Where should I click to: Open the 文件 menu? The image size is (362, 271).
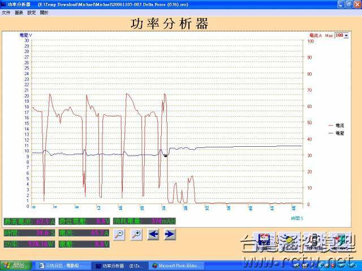[x=6, y=12]
